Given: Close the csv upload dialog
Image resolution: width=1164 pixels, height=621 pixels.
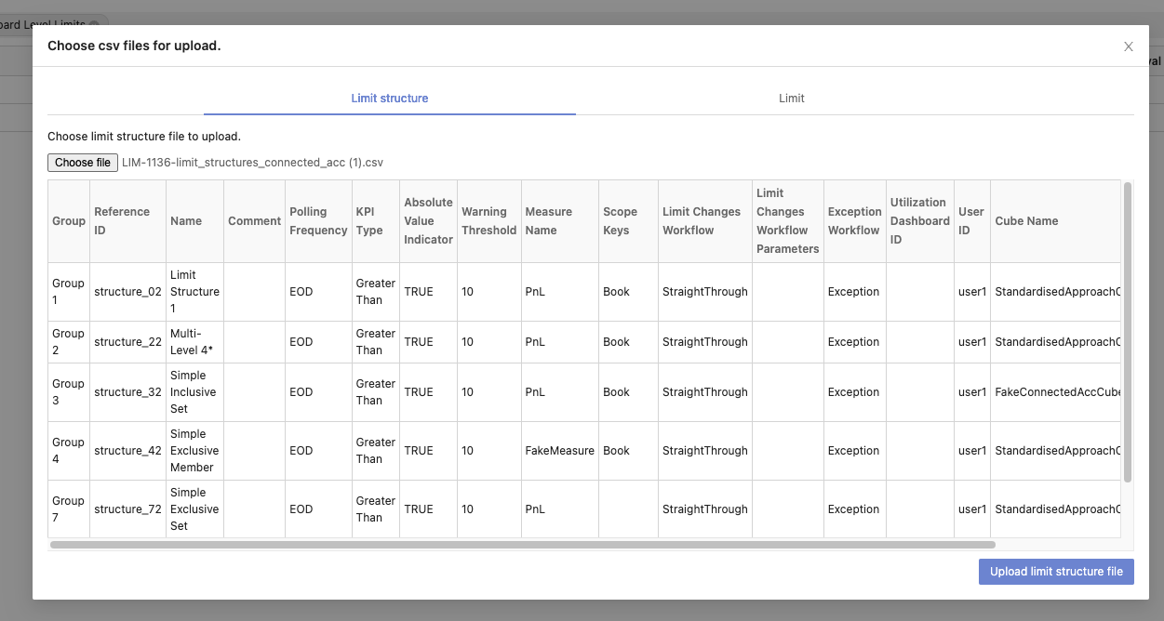Looking at the screenshot, I should pyautogui.click(x=1128, y=46).
